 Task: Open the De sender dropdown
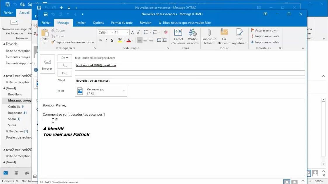click(x=65, y=58)
